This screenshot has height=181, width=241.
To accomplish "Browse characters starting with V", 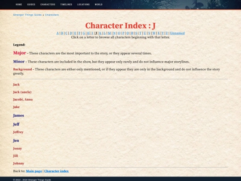I will pos(149,33).
